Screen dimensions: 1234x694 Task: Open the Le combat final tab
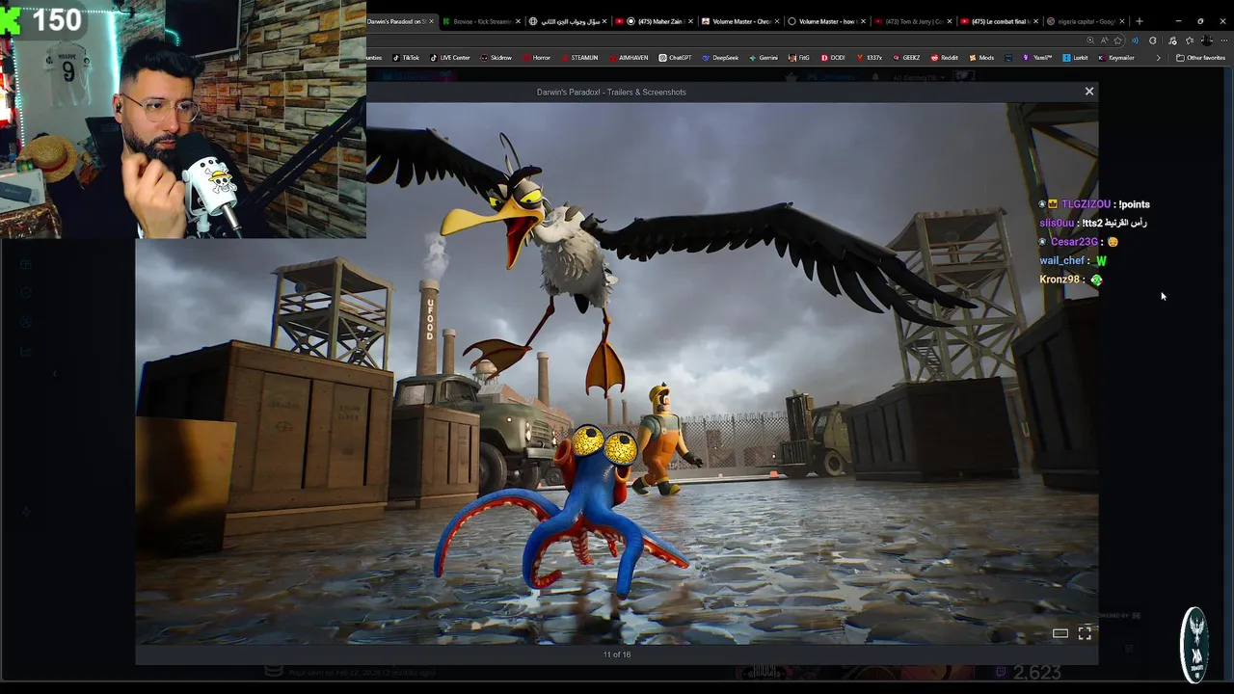click(998, 21)
